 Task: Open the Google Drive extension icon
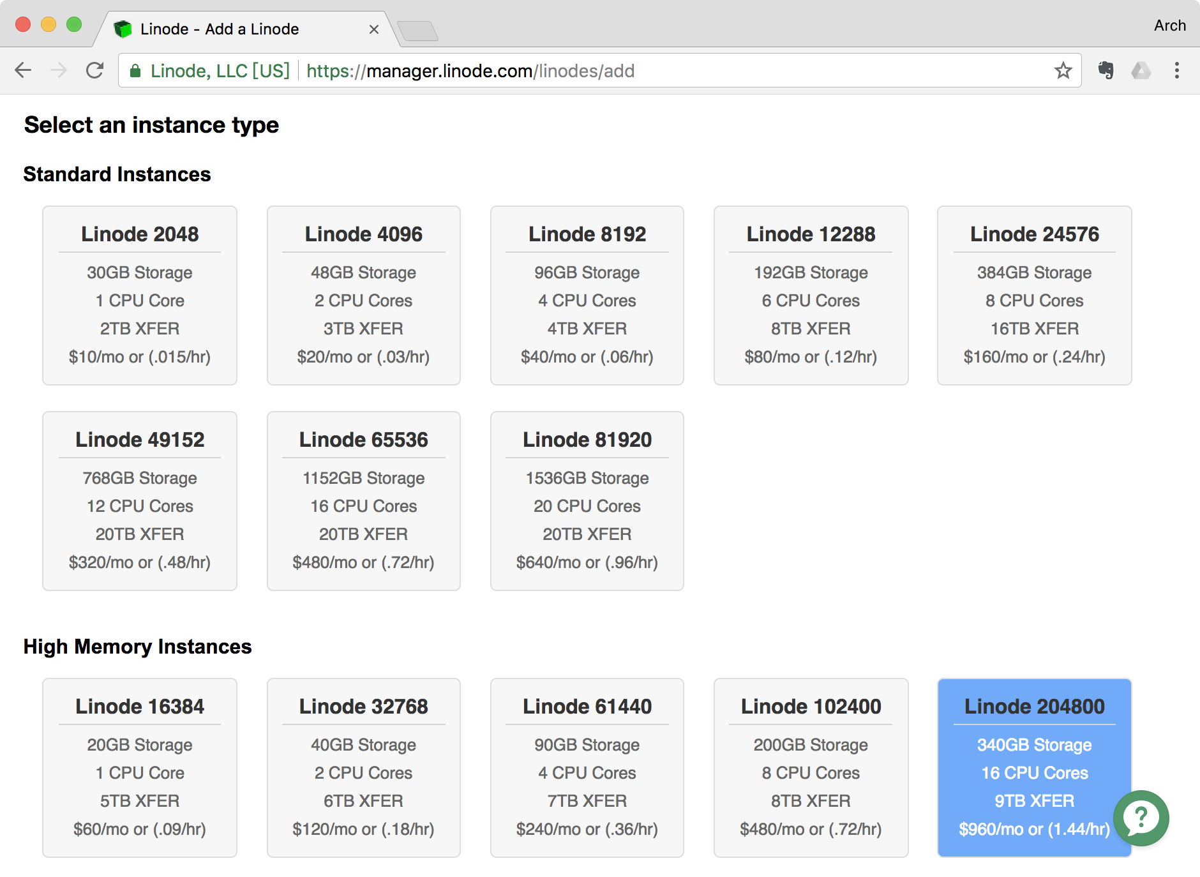click(x=1141, y=70)
